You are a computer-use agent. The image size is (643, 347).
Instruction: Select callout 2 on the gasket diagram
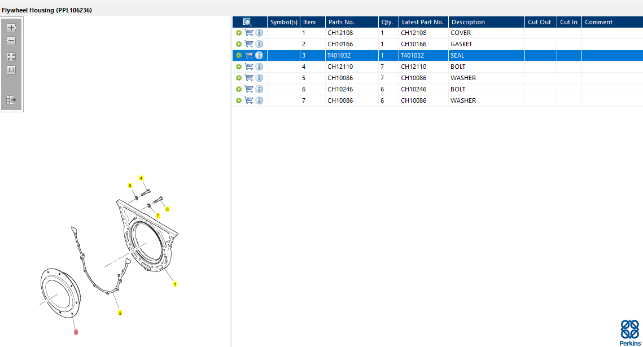[x=120, y=313]
